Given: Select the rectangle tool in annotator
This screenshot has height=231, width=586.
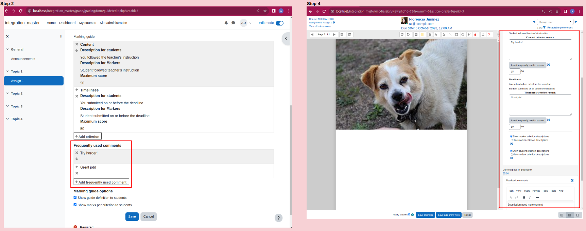Looking at the screenshot, I should [x=456, y=35].
